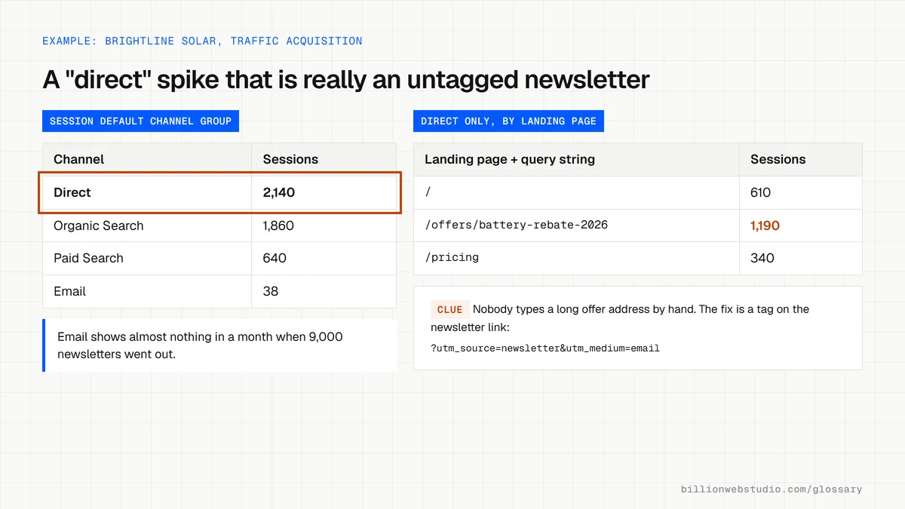Viewport: 905px width, 509px height.
Task: Click the 'Email' channel cell
Action: click(x=146, y=291)
